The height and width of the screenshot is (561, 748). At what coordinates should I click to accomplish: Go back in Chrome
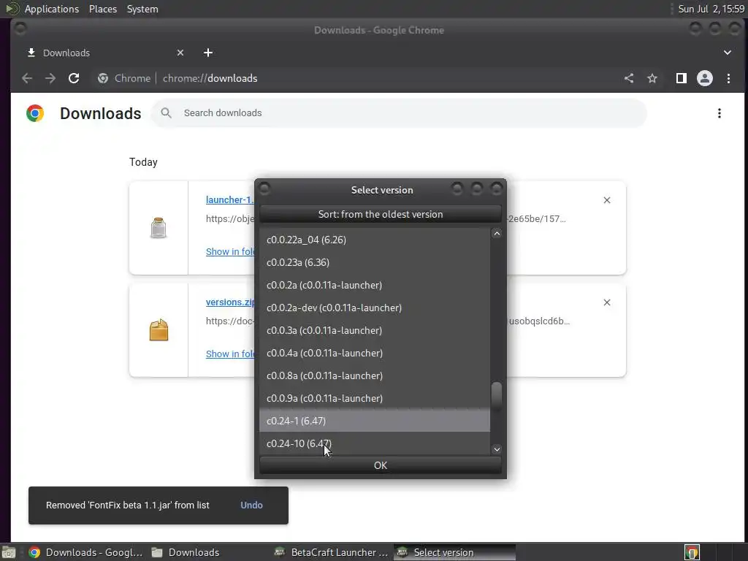27,78
